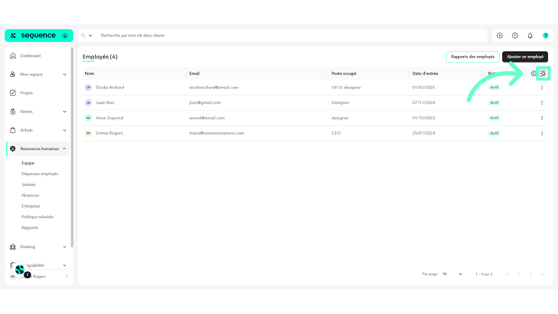Collapse the Ressources humaines chevron
558x314 pixels.
(64, 148)
